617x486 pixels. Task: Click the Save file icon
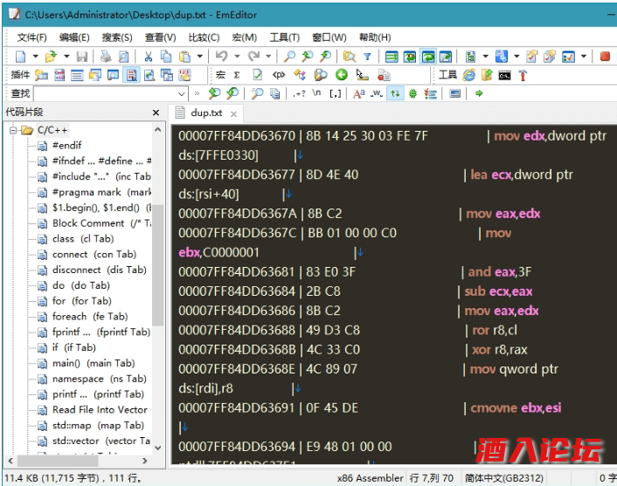[x=81, y=57]
